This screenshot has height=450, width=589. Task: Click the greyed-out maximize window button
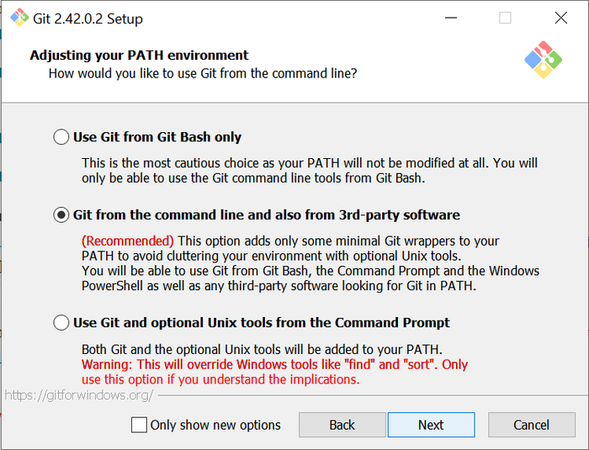tap(505, 19)
